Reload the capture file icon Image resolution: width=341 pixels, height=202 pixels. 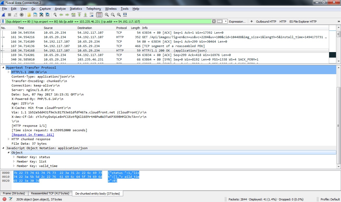click(x=47, y=15)
